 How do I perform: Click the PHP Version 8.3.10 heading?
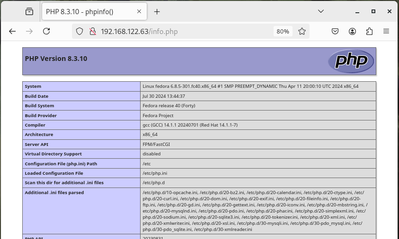pos(56,59)
